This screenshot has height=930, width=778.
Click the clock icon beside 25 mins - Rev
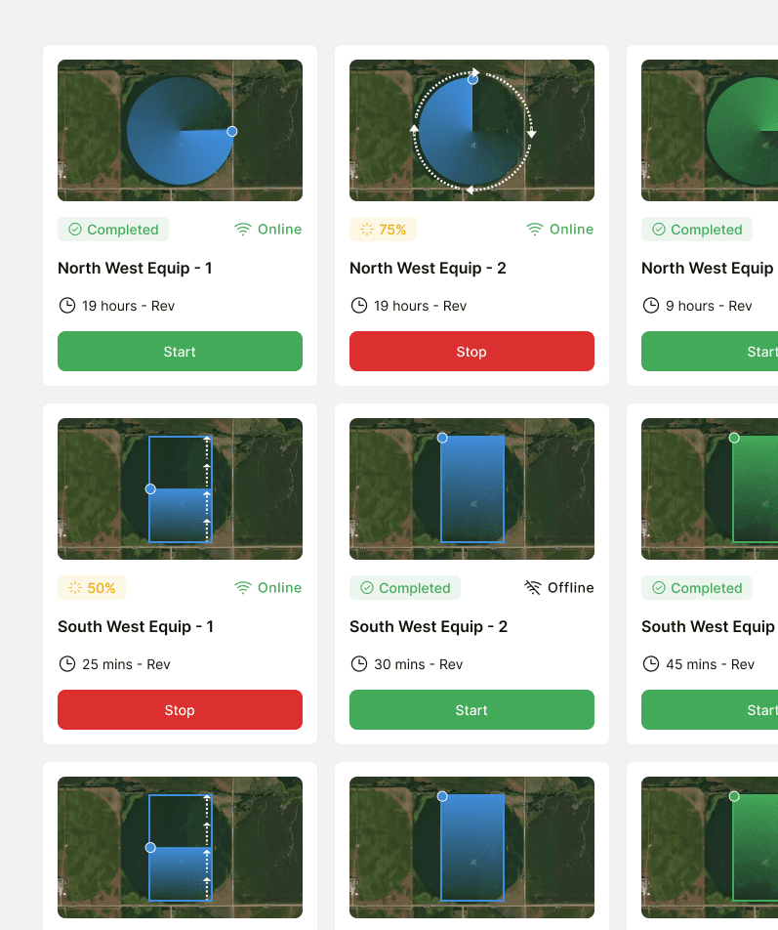pos(67,663)
